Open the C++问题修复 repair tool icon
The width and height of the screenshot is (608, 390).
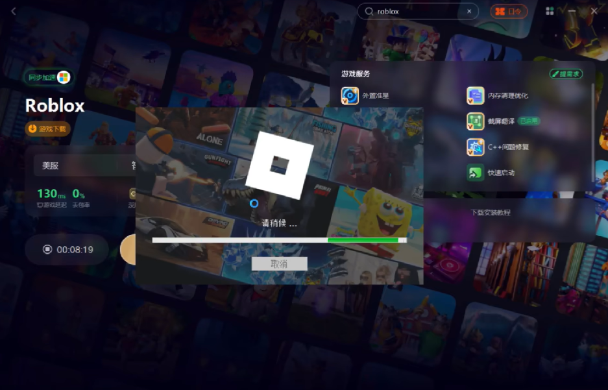tap(475, 147)
